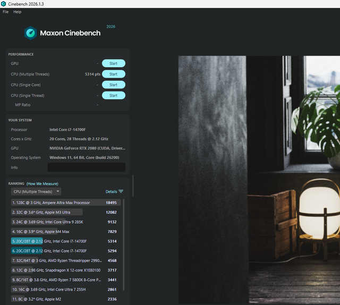
Task: Click the 2026 version label
Action: click(111, 27)
